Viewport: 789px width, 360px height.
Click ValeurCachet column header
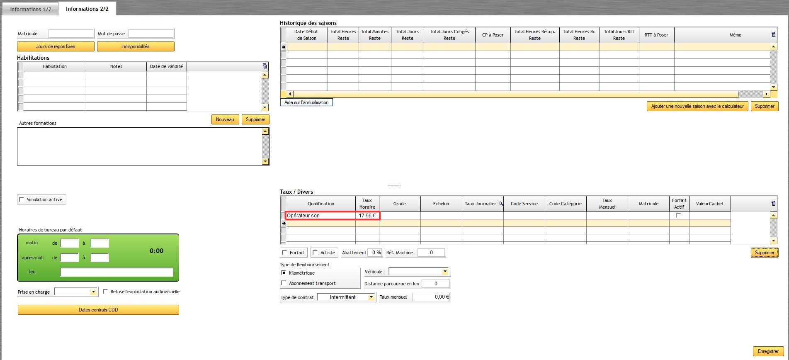[x=710, y=204]
